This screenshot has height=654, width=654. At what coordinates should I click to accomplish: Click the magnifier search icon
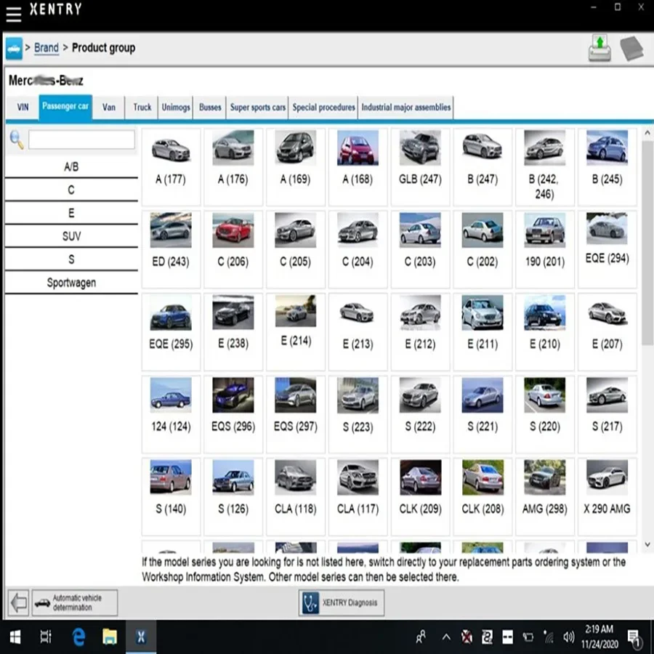(x=17, y=140)
